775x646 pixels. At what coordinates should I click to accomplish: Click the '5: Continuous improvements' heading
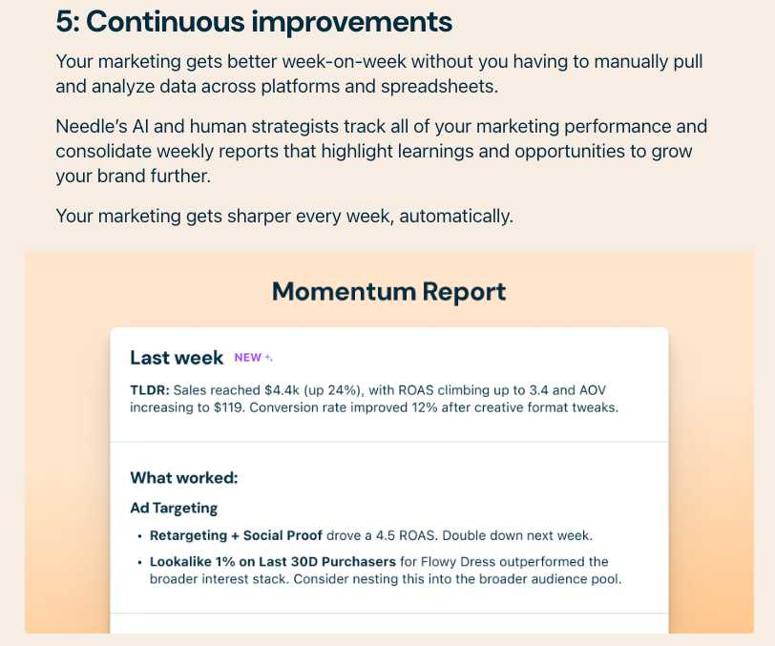pos(254,22)
